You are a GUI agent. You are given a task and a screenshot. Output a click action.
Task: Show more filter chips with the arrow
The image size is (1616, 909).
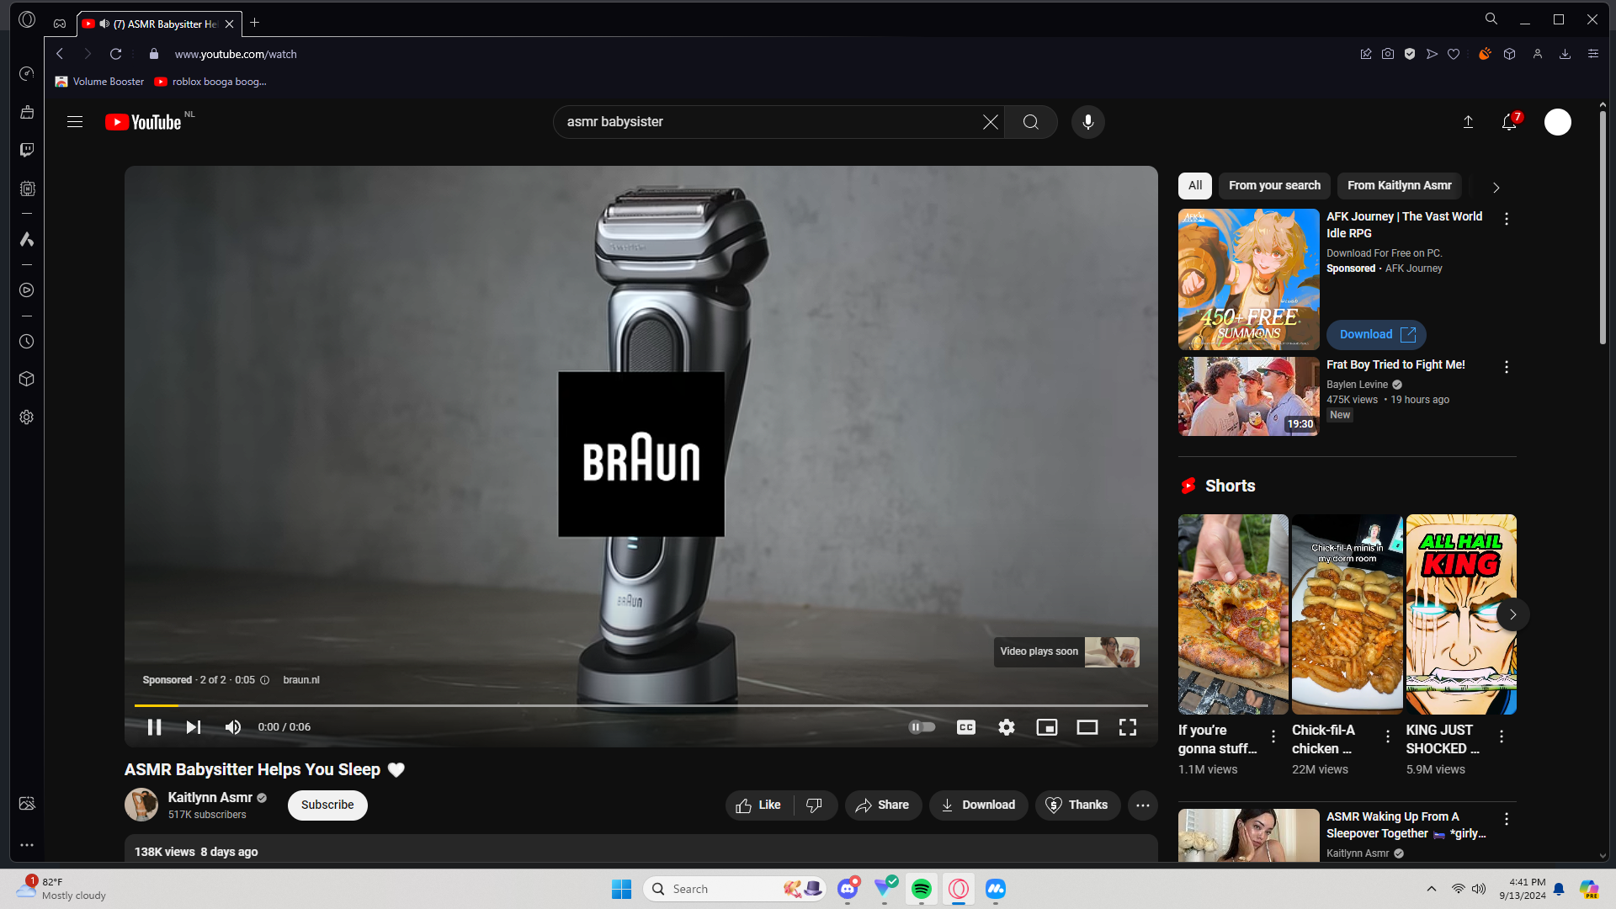coord(1496,187)
